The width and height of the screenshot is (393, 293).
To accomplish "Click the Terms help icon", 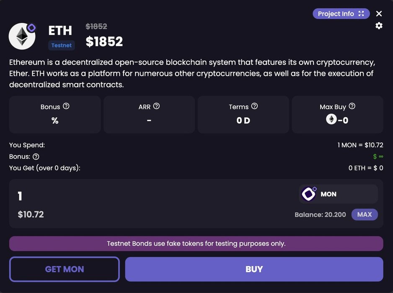I will point(254,106).
